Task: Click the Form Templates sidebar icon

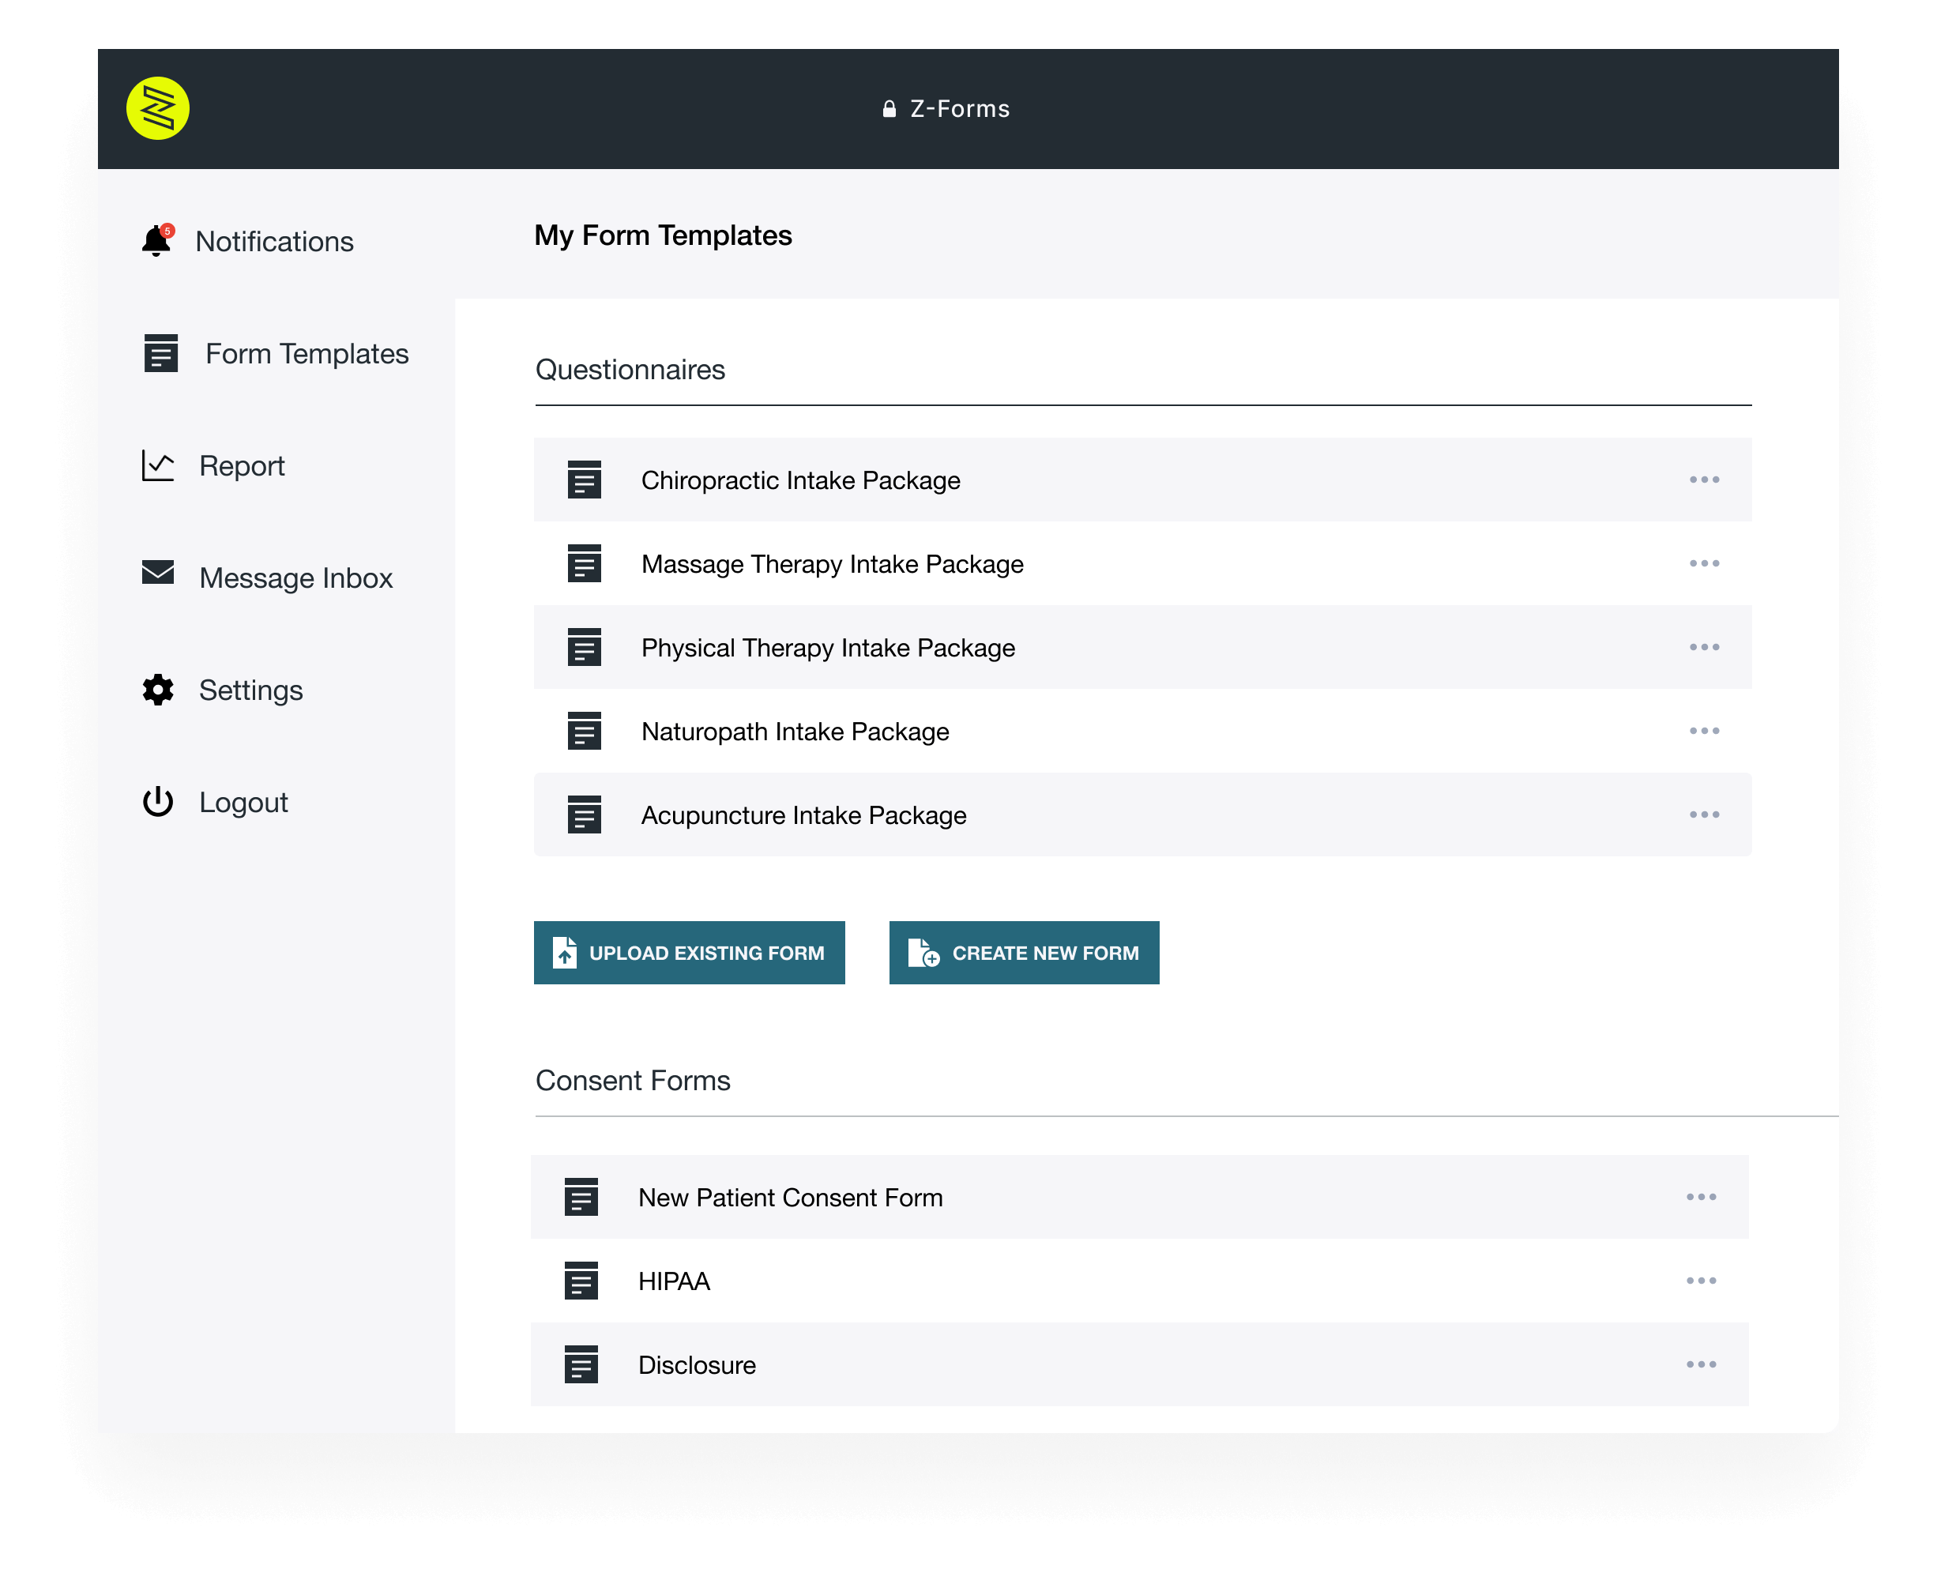Action: click(160, 353)
